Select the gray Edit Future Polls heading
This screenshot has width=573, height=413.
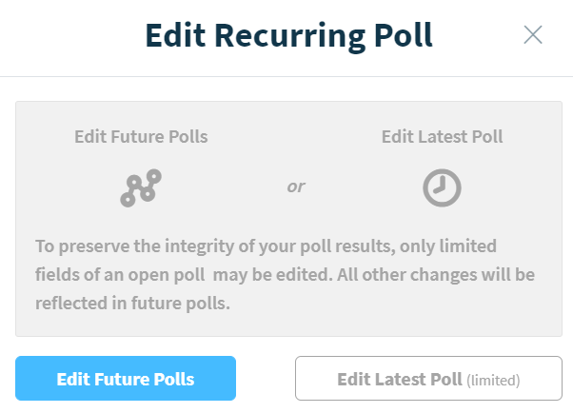(141, 136)
